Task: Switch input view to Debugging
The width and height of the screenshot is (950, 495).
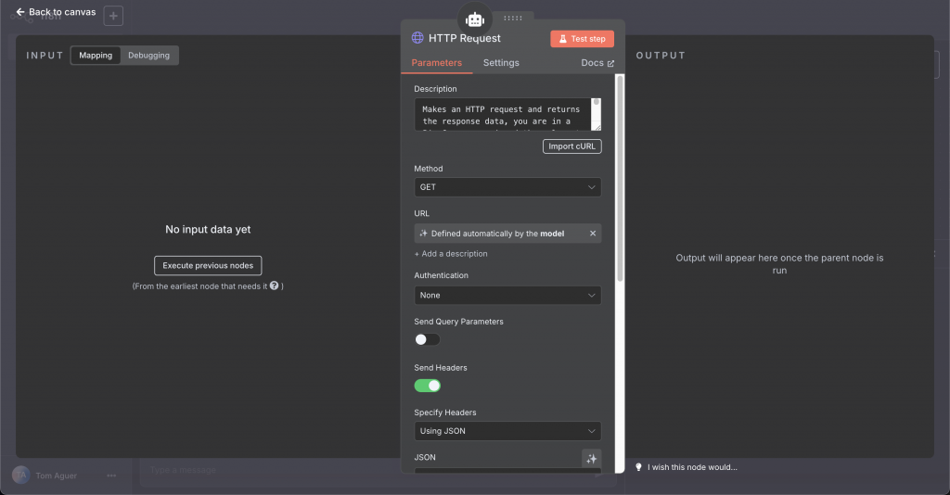Action: pyautogui.click(x=148, y=56)
